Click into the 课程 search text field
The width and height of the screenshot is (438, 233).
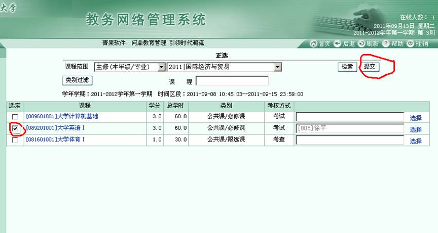tap(232, 81)
